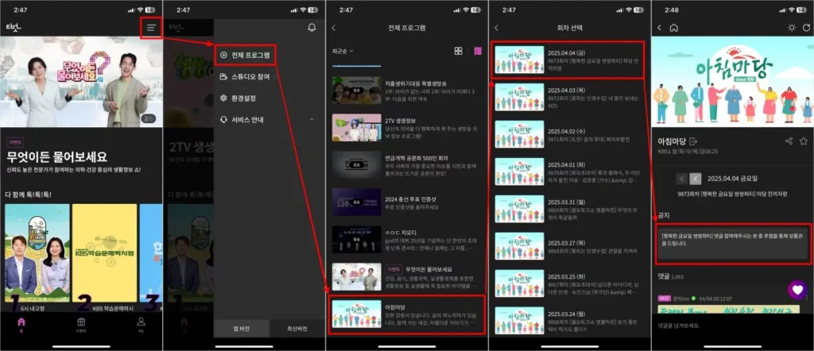Select the 2025.03.24 (월) episode
814x351 pixels.
tap(568, 321)
